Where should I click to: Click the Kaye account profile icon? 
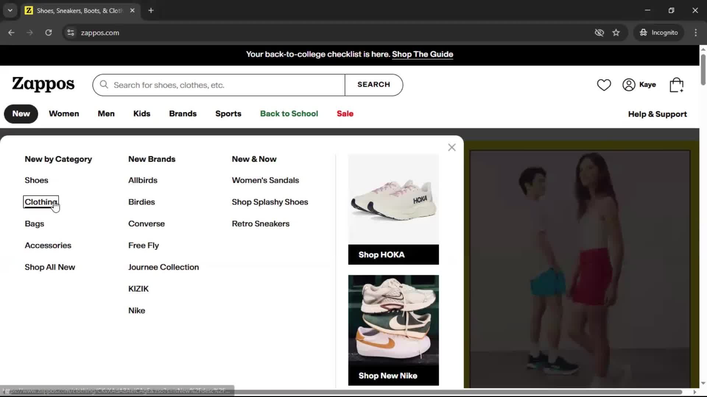point(629,85)
